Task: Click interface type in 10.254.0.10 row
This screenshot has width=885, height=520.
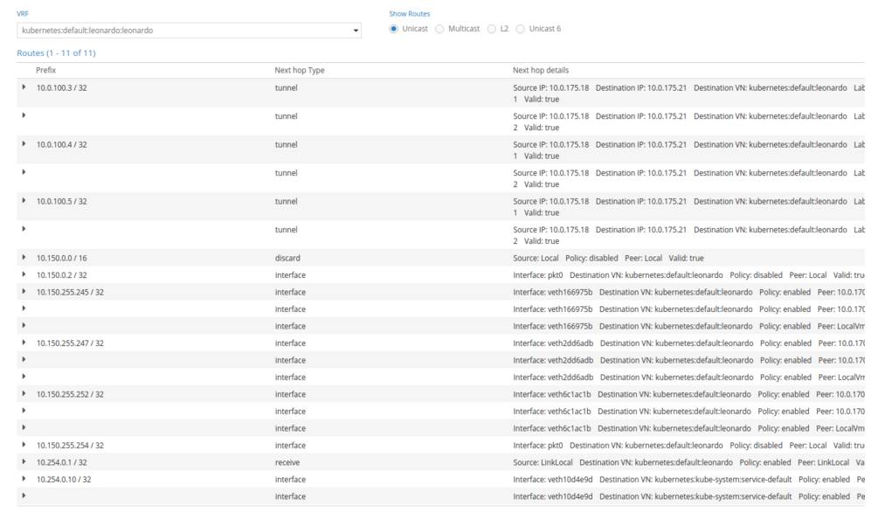Action: (x=290, y=479)
